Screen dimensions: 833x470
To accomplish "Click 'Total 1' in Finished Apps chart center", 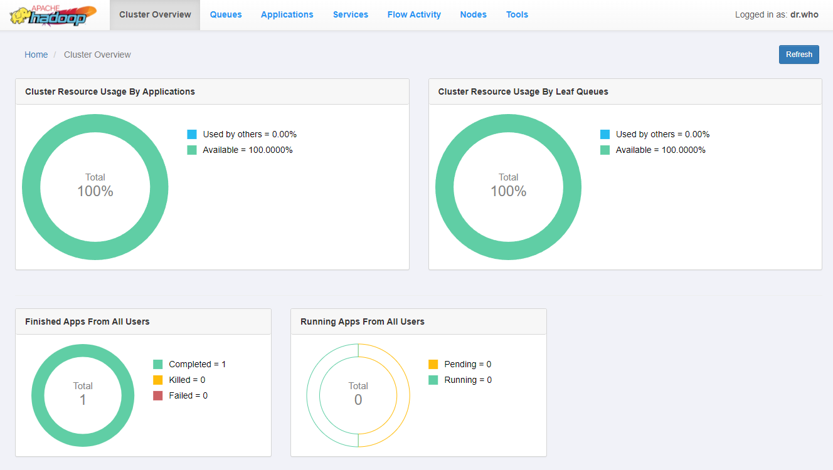I will point(83,394).
